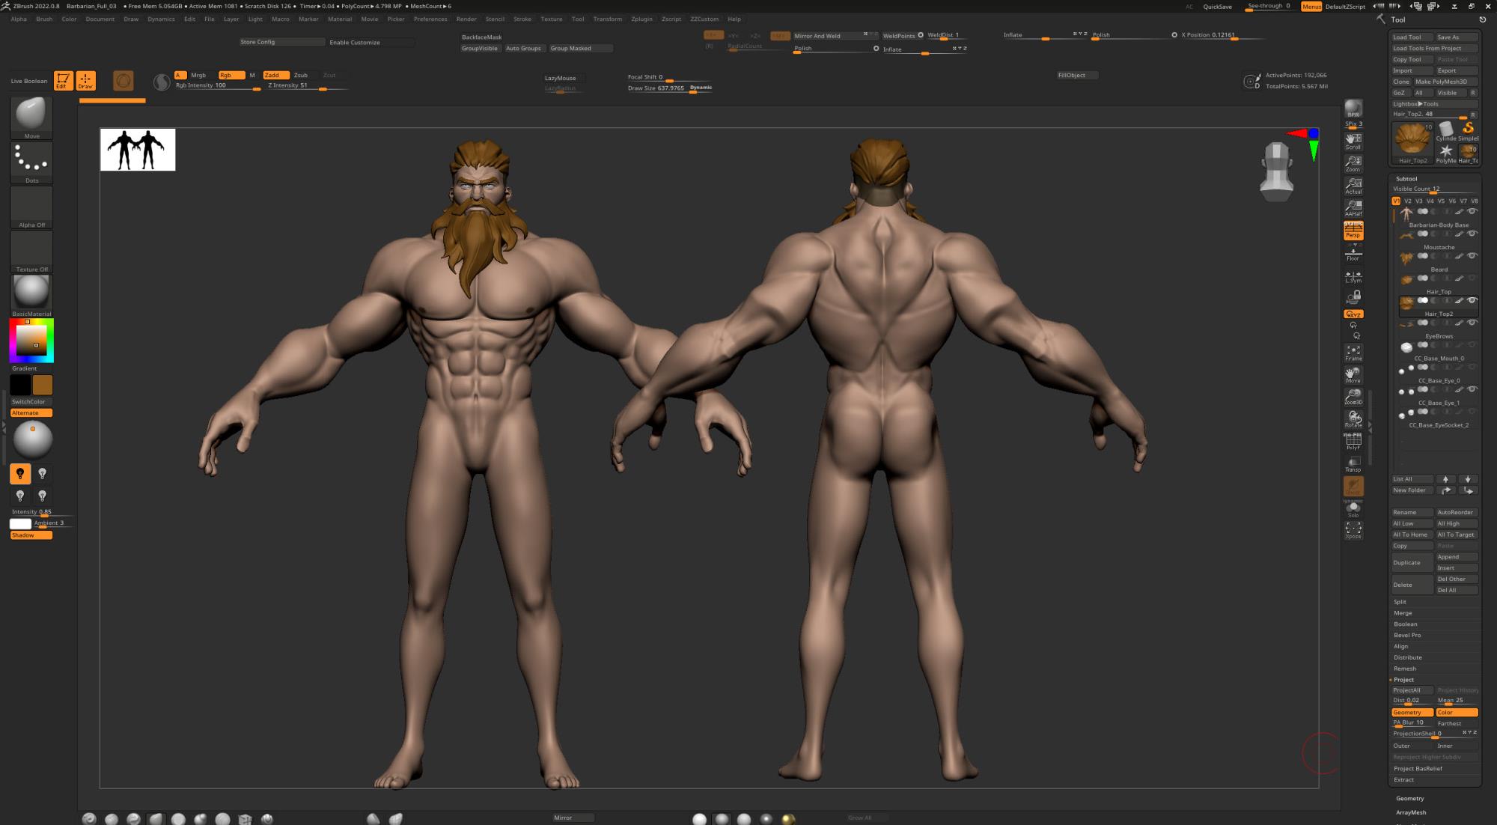Toggle Transp transparency mode
1497x825 pixels.
pyautogui.click(x=1353, y=464)
